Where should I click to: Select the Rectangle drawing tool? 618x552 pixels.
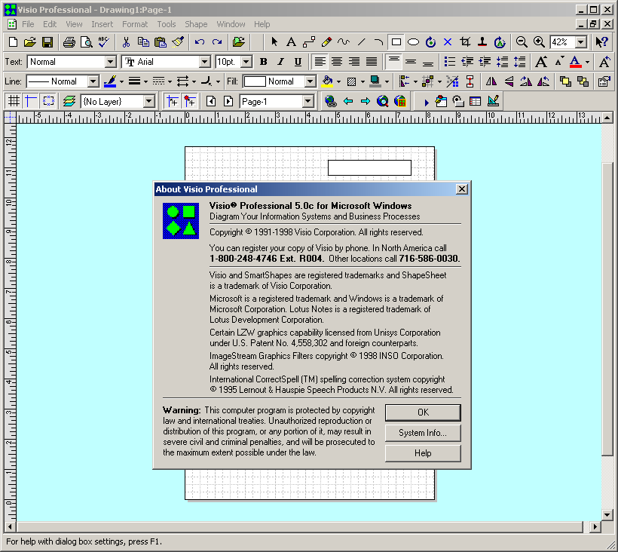[396, 42]
